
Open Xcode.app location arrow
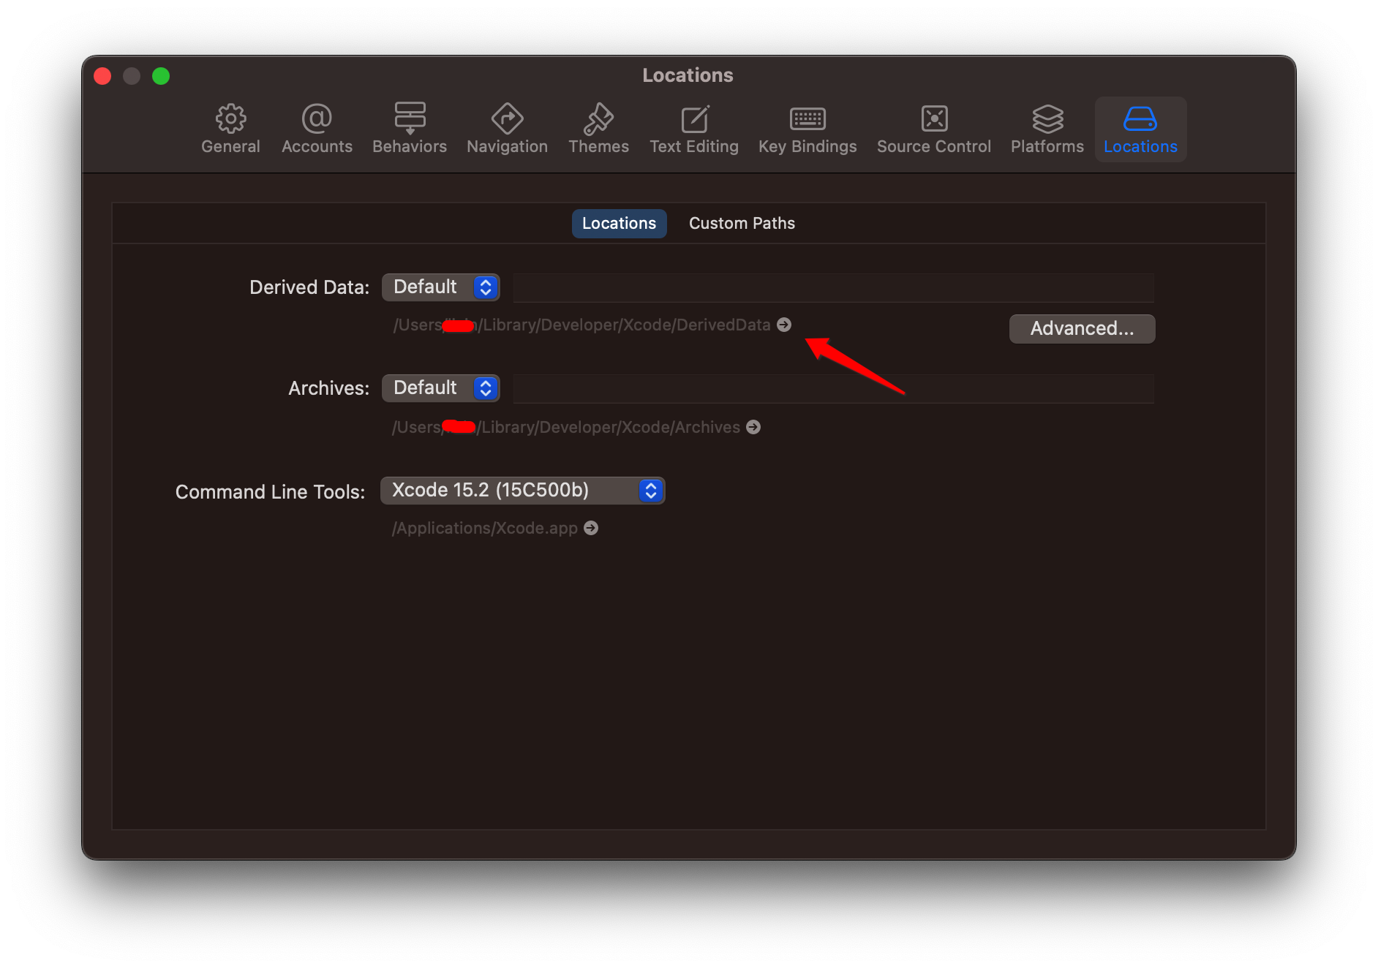[x=590, y=527]
